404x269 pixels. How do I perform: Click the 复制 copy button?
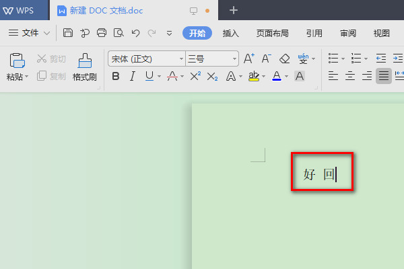(51, 76)
